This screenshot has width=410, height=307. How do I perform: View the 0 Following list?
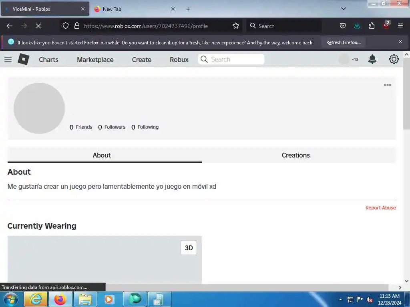click(x=145, y=127)
